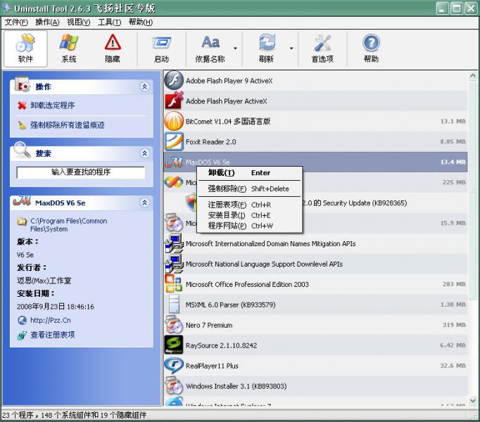This screenshot has width=480, height=422.
Task: Select Microsoft Office Professional Edition 2003
Action: [x=315, y=284]
